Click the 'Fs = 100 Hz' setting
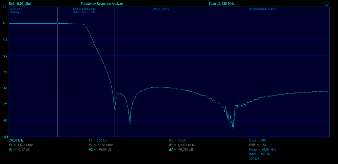This screenshot has height=164, width=338. 98,140
